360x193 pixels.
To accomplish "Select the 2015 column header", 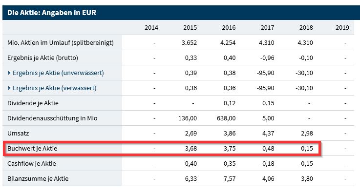I will (x=190, y=27).
